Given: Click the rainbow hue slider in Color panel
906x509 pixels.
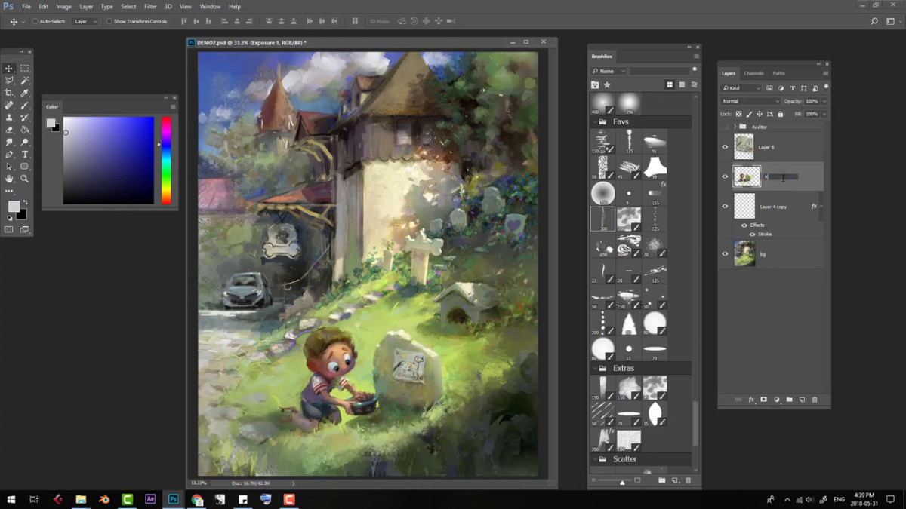Looking at the screenshot, I should pos(166,160).
